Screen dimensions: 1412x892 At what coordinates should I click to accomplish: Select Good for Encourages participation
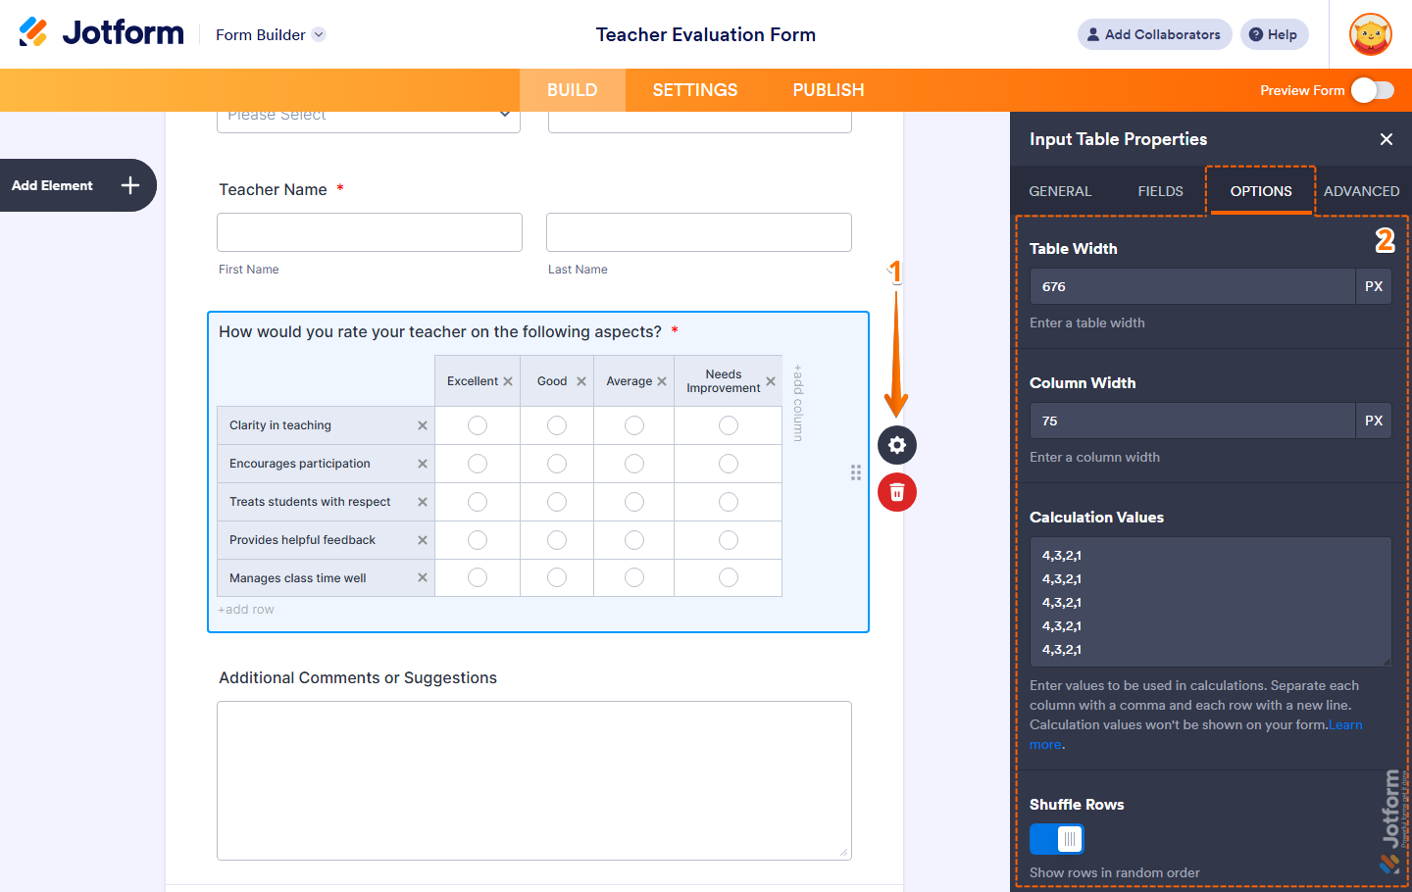557,464
